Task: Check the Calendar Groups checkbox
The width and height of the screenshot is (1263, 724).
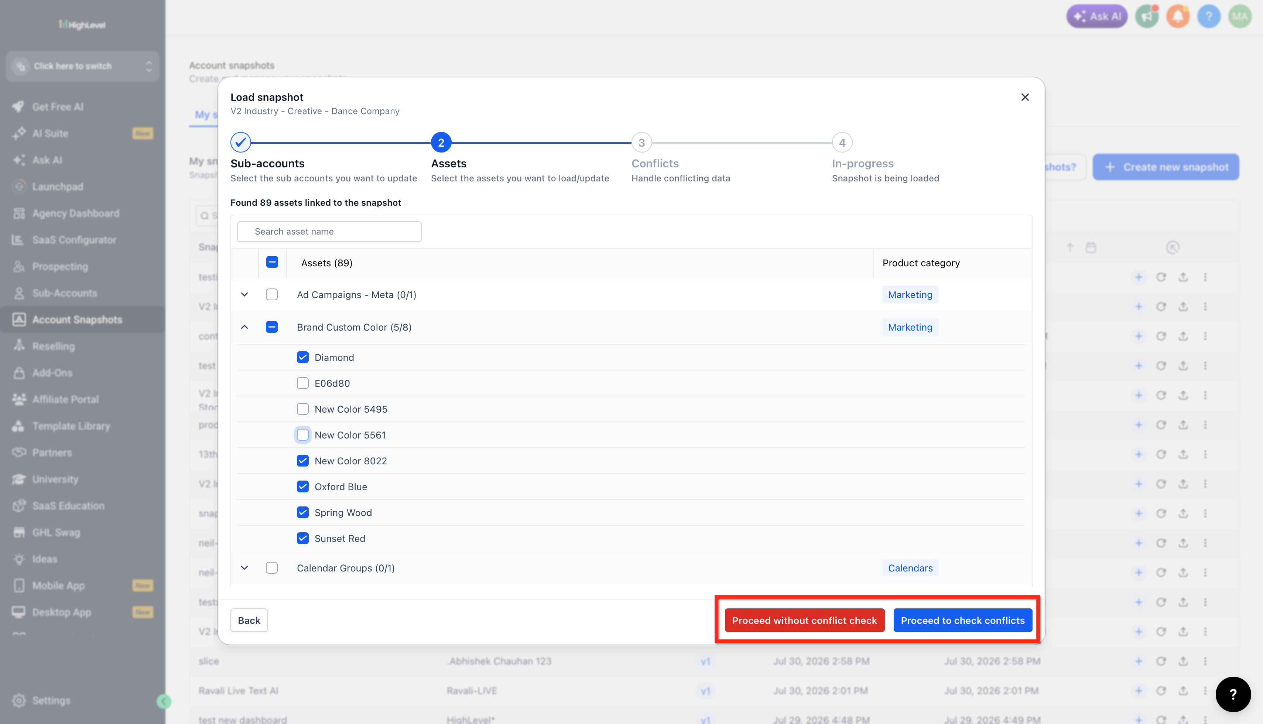Action: click(x=271, y=567)
